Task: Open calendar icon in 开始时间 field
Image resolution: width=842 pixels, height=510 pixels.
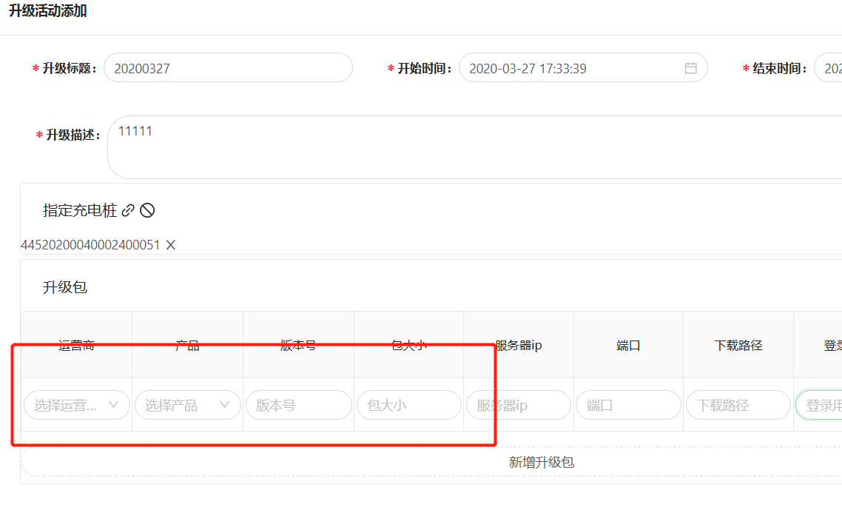Action: click(x=690, y=68)
